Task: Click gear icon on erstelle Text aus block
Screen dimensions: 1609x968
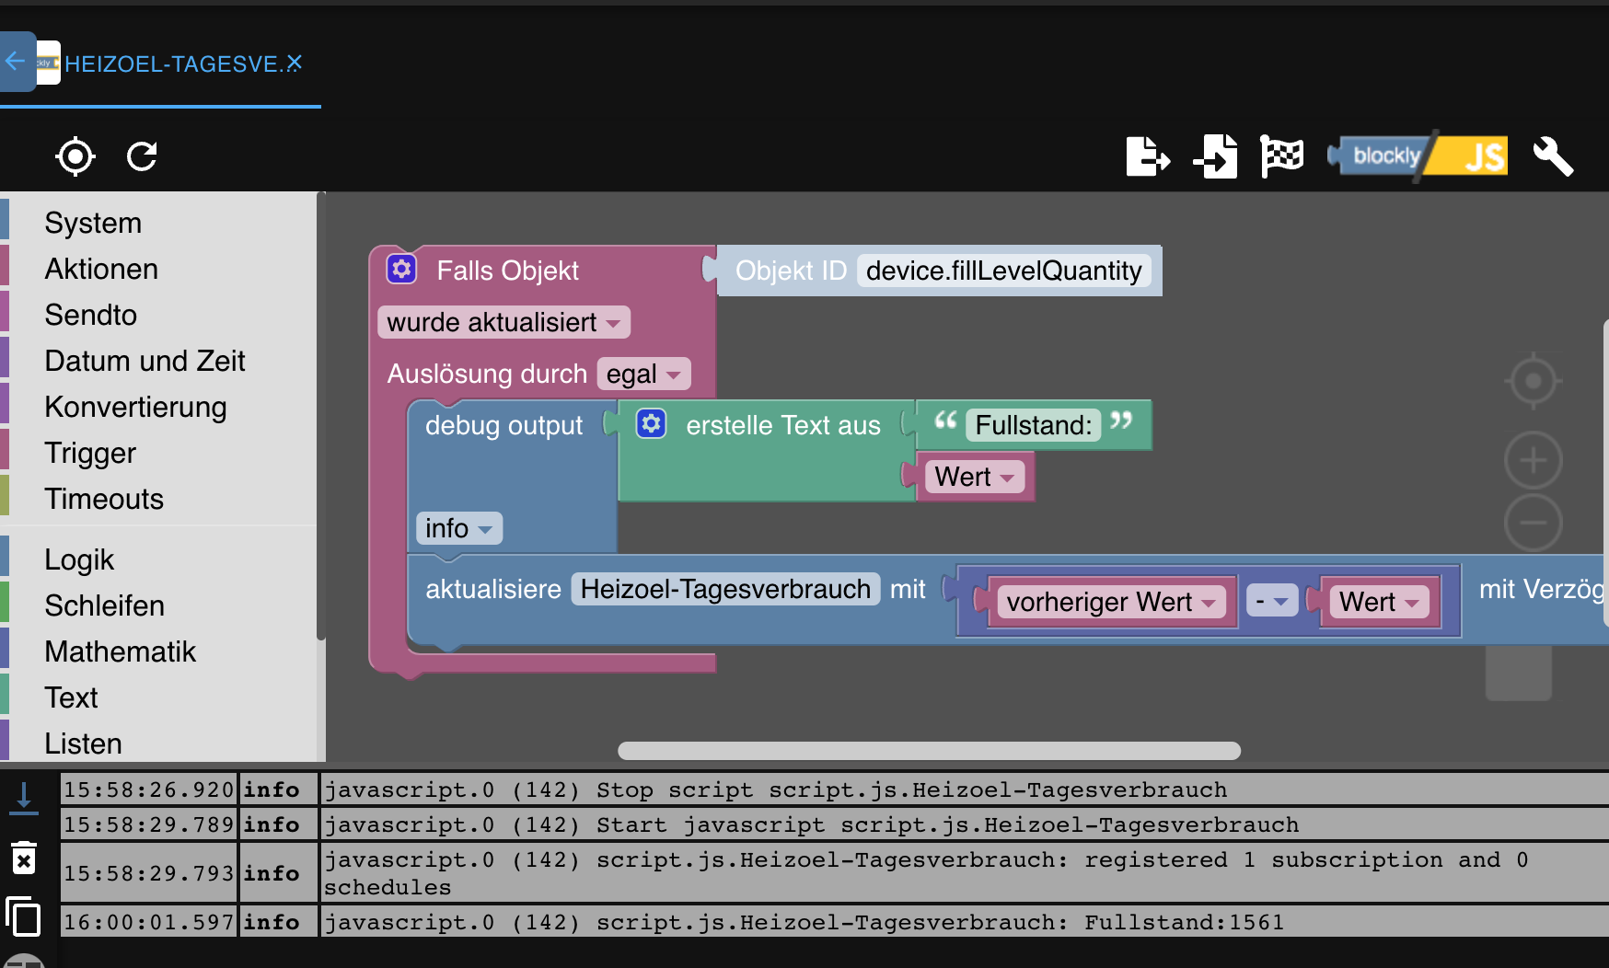Action: pyautogui.click(x=652, y=423)
